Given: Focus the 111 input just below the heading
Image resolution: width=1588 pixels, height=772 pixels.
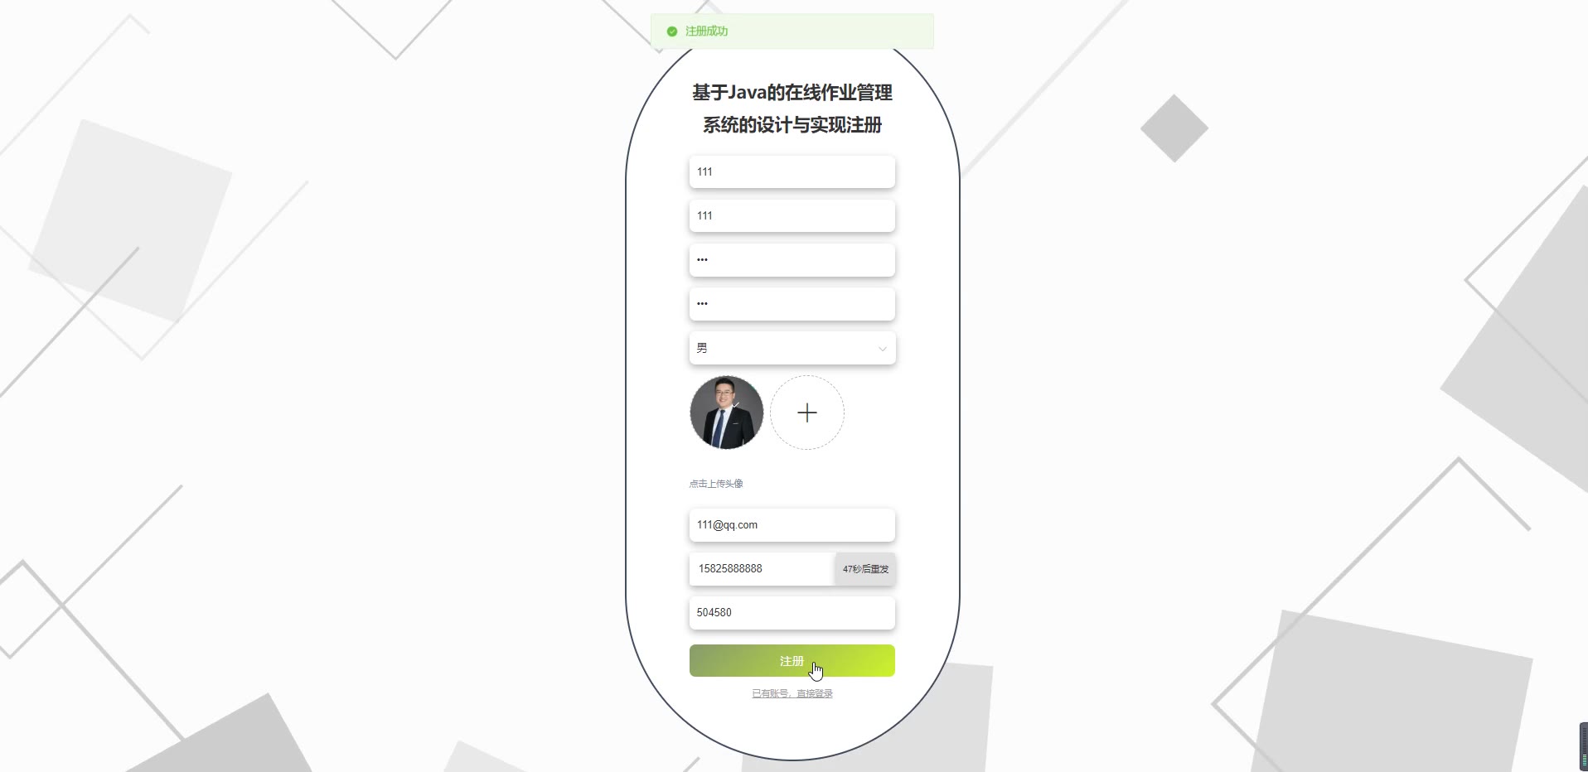Looking at the screenshot, I should (792, 171).
